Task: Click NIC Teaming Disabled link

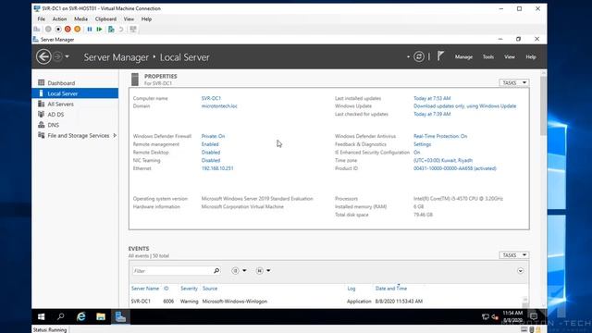Action: (211, 160)
